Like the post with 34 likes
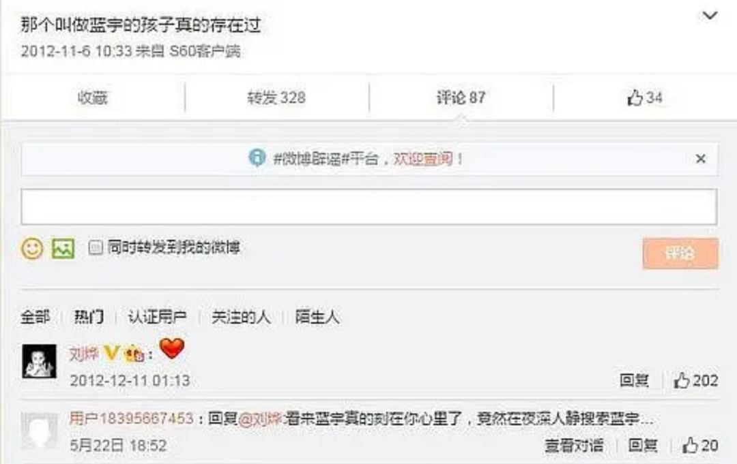The image size is (737, 464). coord(644,97)
